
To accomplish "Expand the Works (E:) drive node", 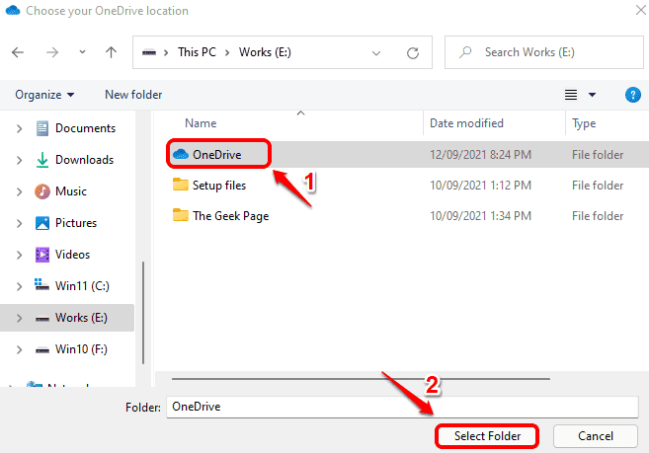I will [19, 318].
